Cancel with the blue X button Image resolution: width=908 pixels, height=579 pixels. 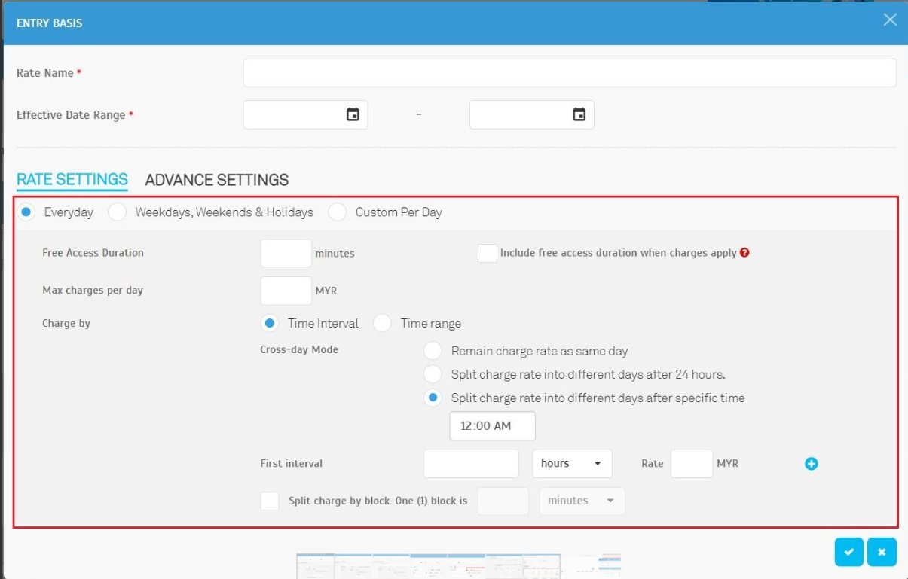pos(882,552)
